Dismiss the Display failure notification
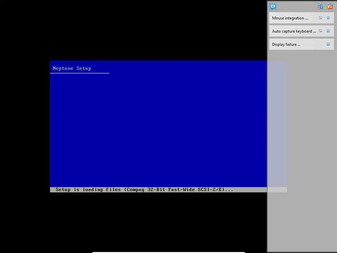The width and height of the screenshot is (337, 253). point(328,44)
